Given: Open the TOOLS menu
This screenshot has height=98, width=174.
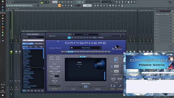Looking at the screenshot, I should (x=28, y=5).
